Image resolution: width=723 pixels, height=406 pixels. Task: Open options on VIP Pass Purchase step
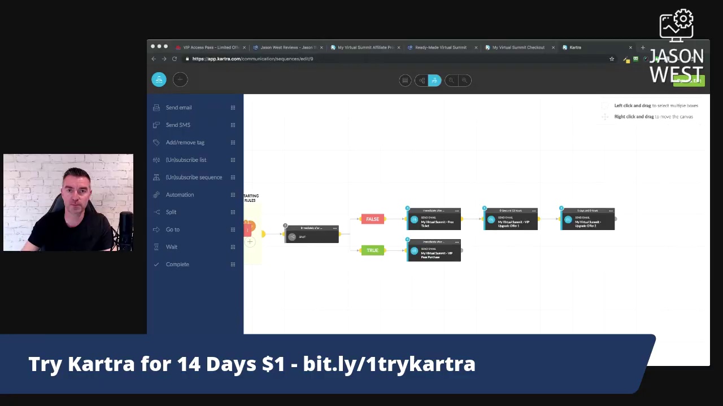click(x=457, y=242)
